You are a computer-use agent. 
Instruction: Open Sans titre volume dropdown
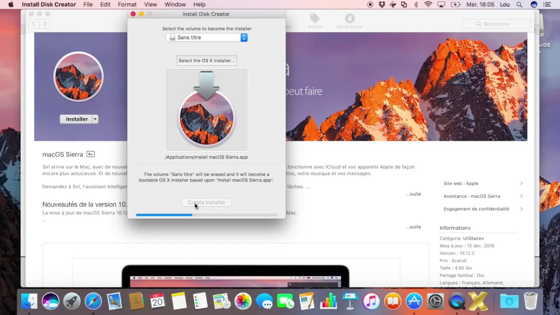(206, 38)
